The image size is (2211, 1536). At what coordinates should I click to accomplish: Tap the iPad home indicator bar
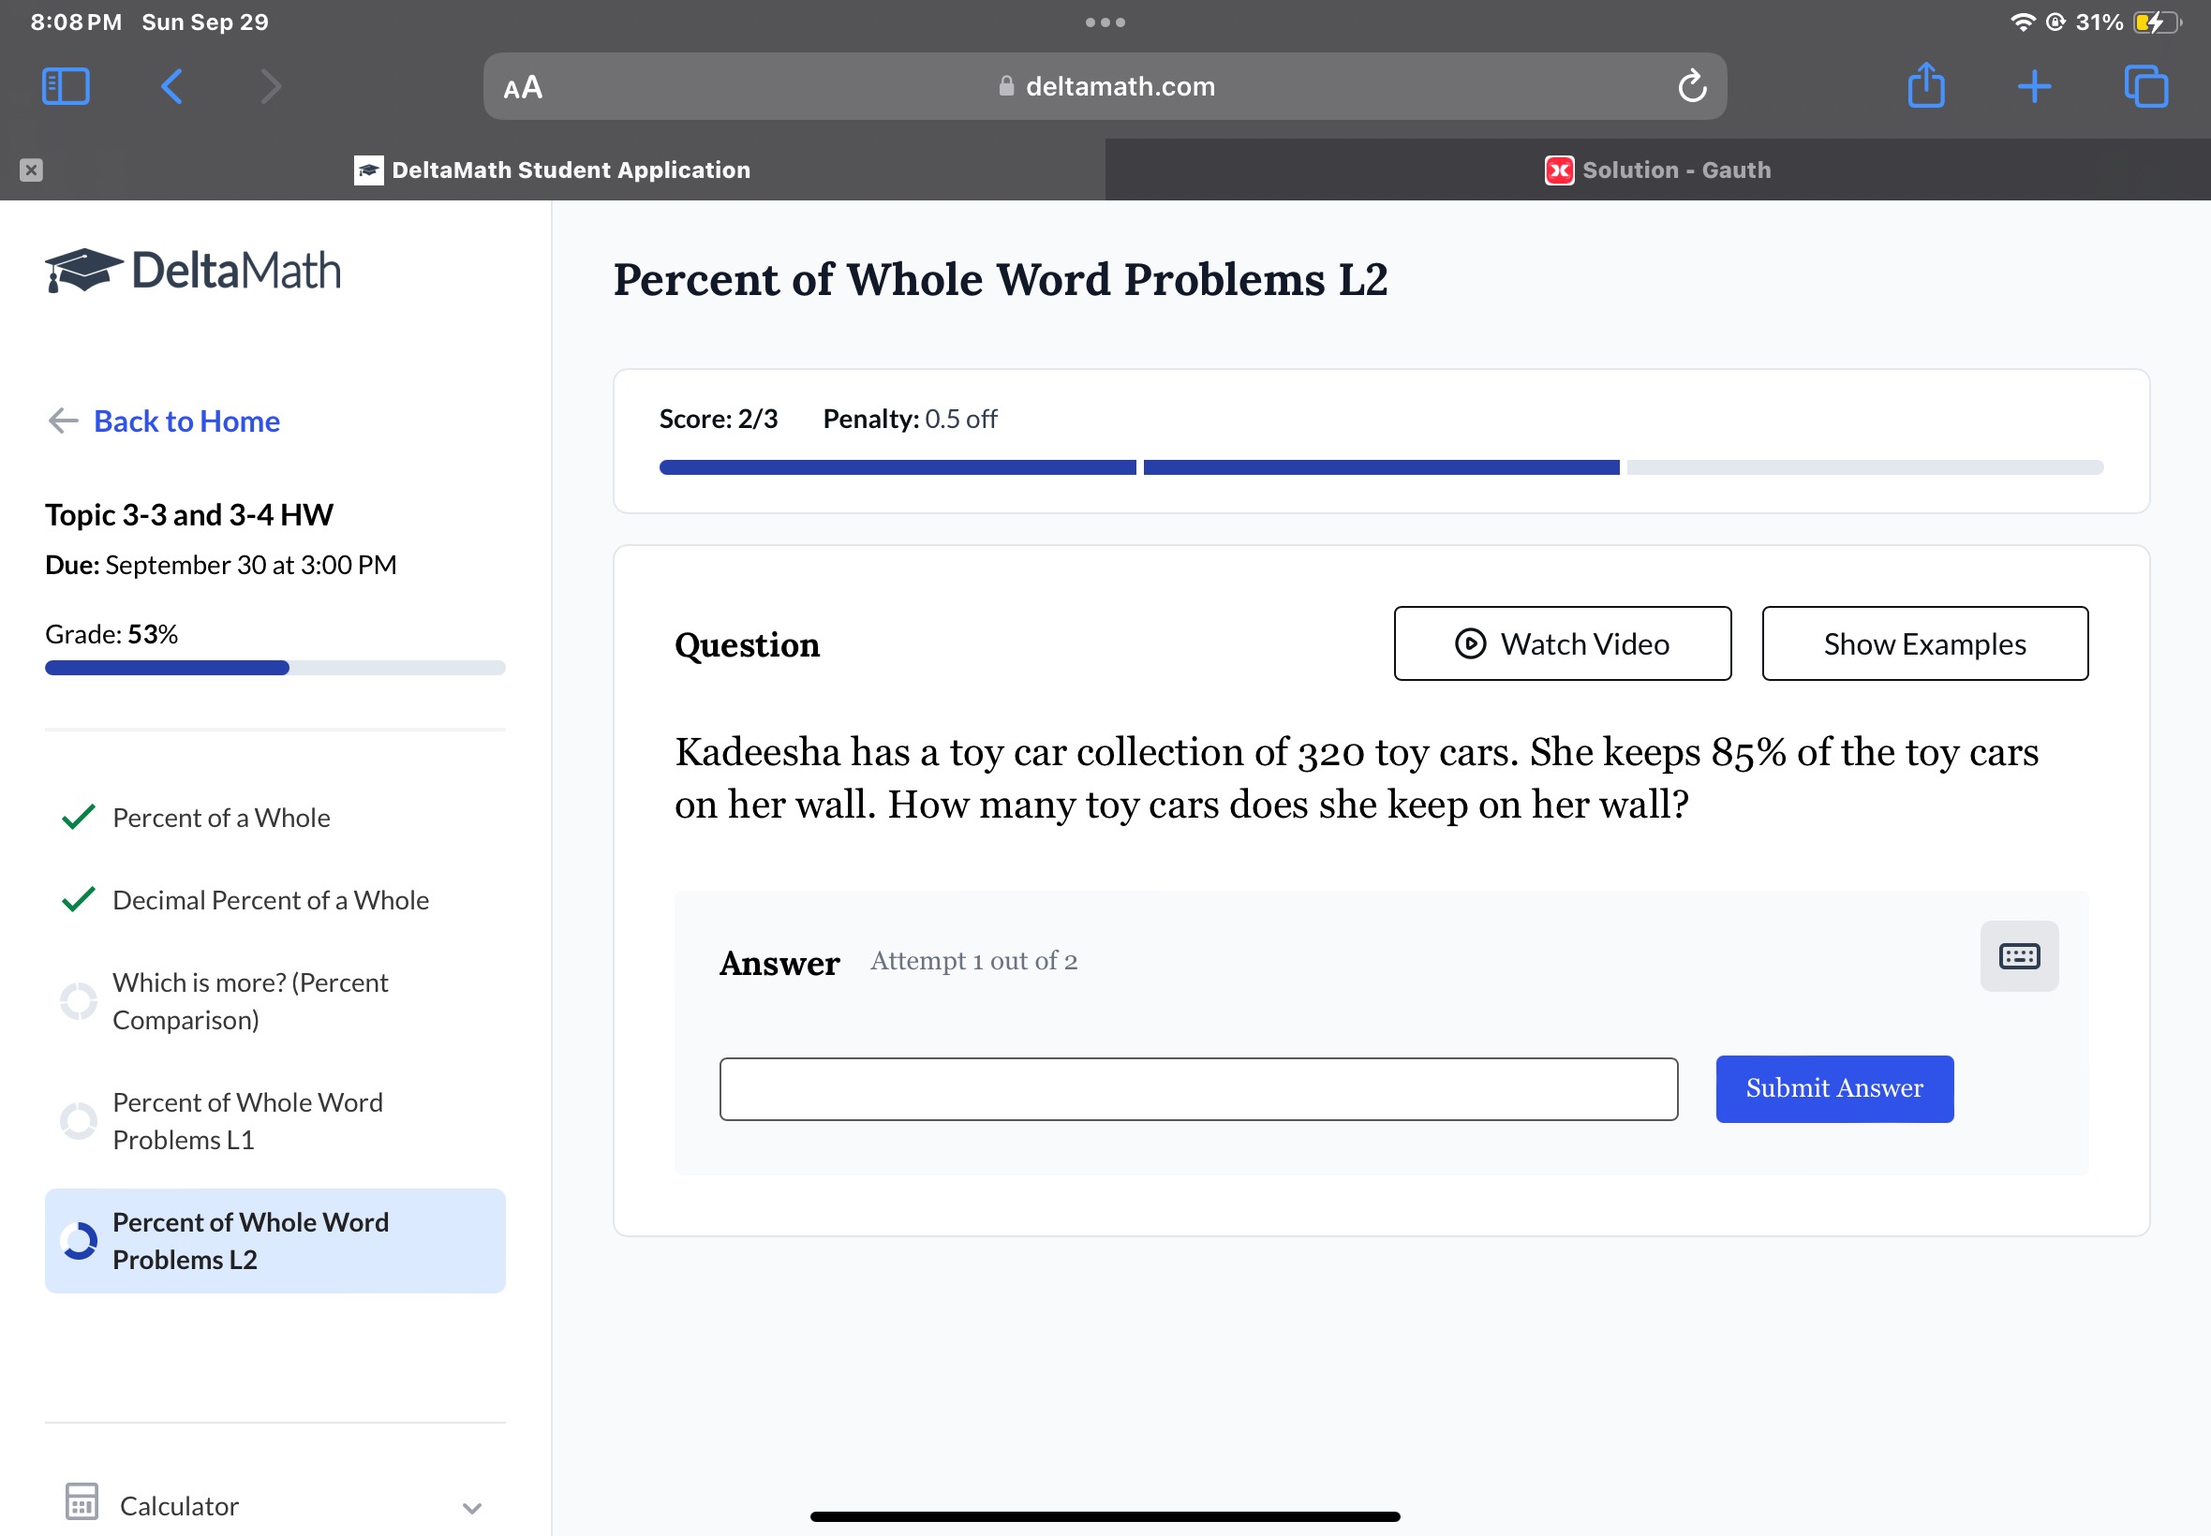pos(1105,1515)
